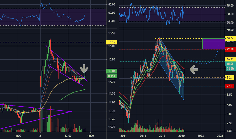Click the 00:13 bar countdown label
Screen dimensions: 236x139
point(112,76)
